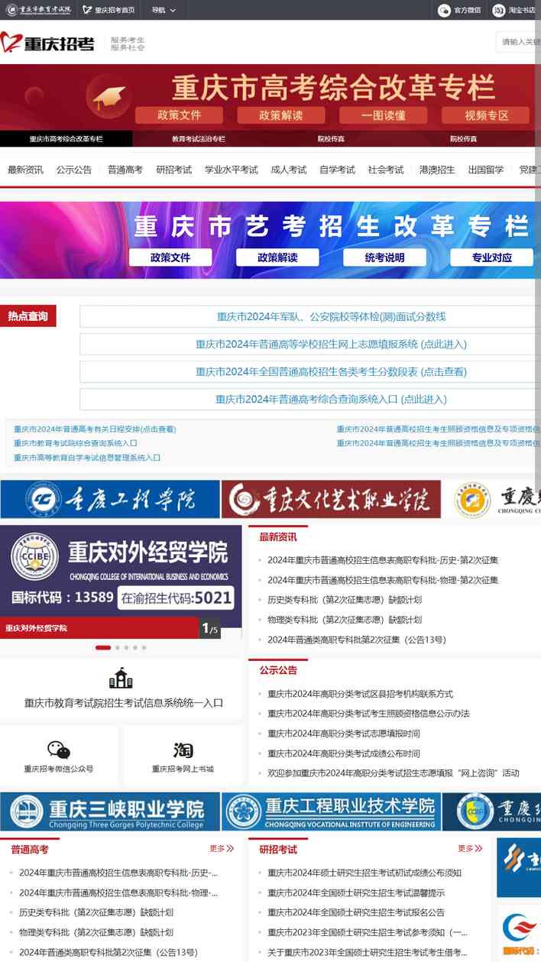Open the 网上咨询 活动 announcement
This screenshot has width=541, height=962.
[x=394, y=773]
